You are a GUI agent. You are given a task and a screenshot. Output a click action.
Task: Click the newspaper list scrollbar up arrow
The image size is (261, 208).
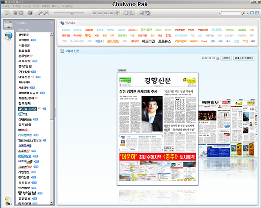[51, 34]
